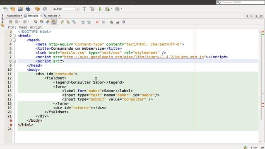Viewport: 265px width, 149px height.
Task: Click the last editor toolbar icon
Action: [124, 22]
